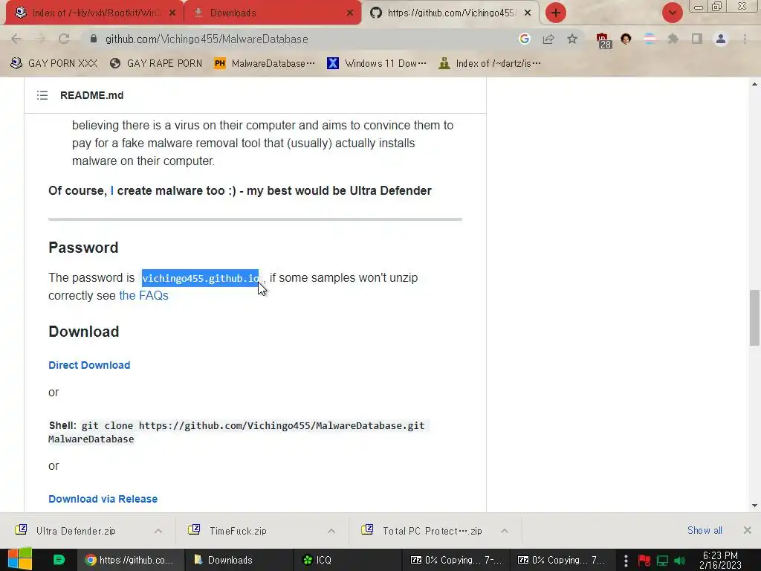Open the red extension showing badge 28
This screenshot has height=571, width=761.
tap(603, 40)
